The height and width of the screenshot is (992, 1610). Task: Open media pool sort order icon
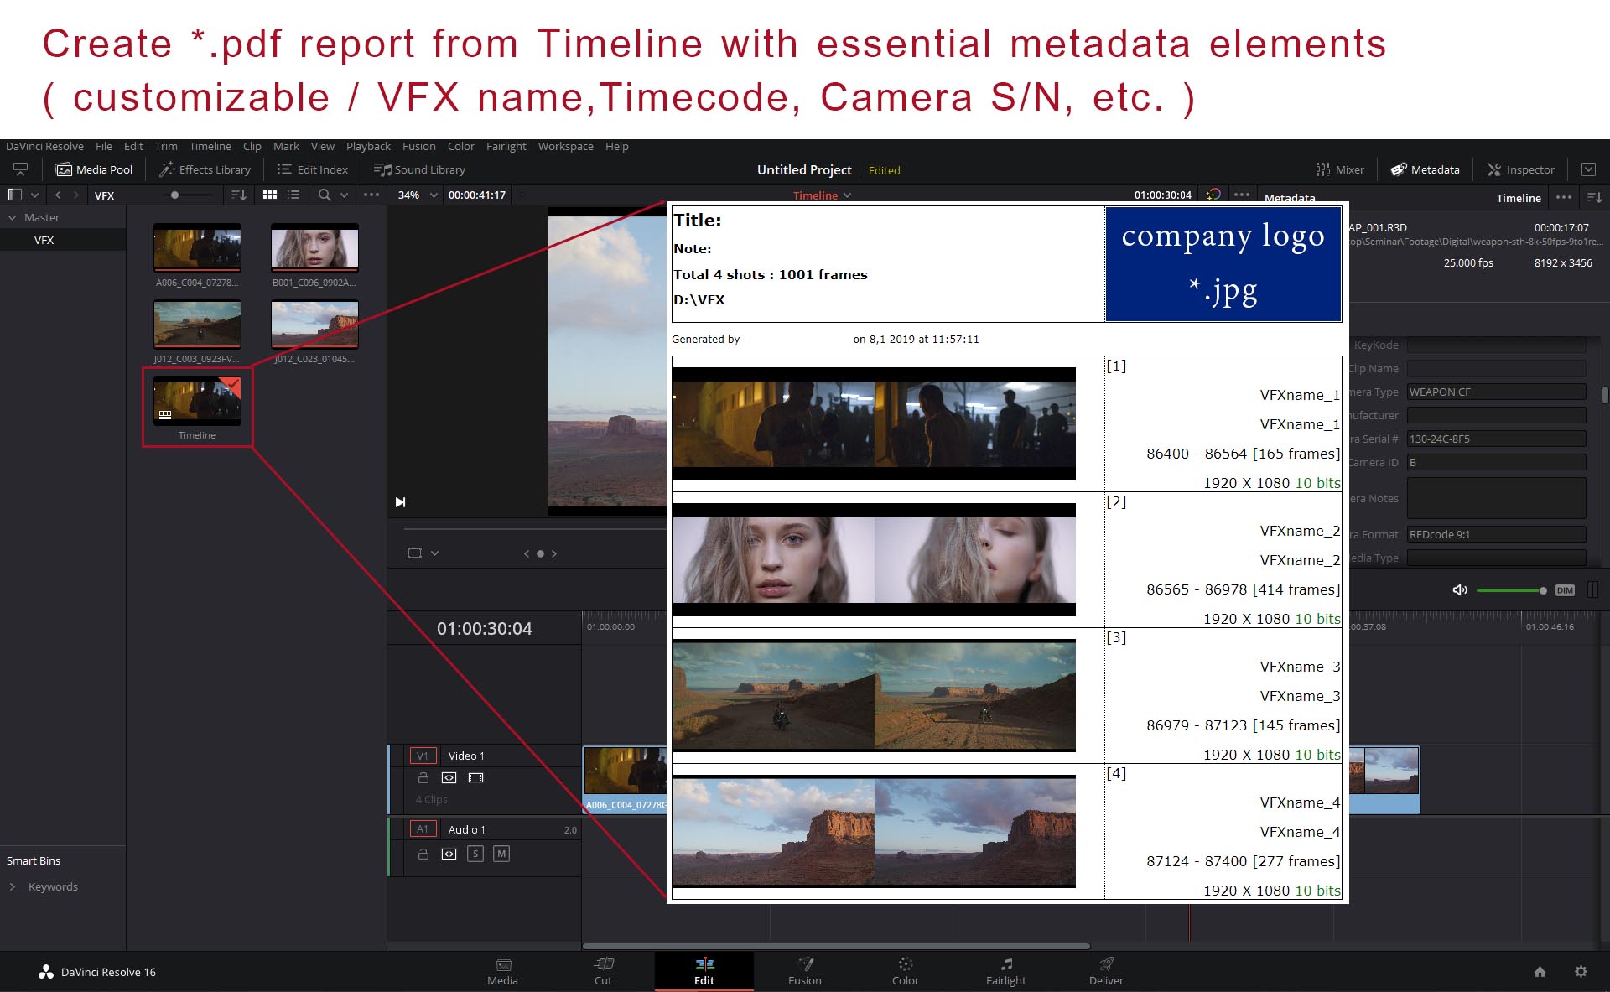pos(238,195)
